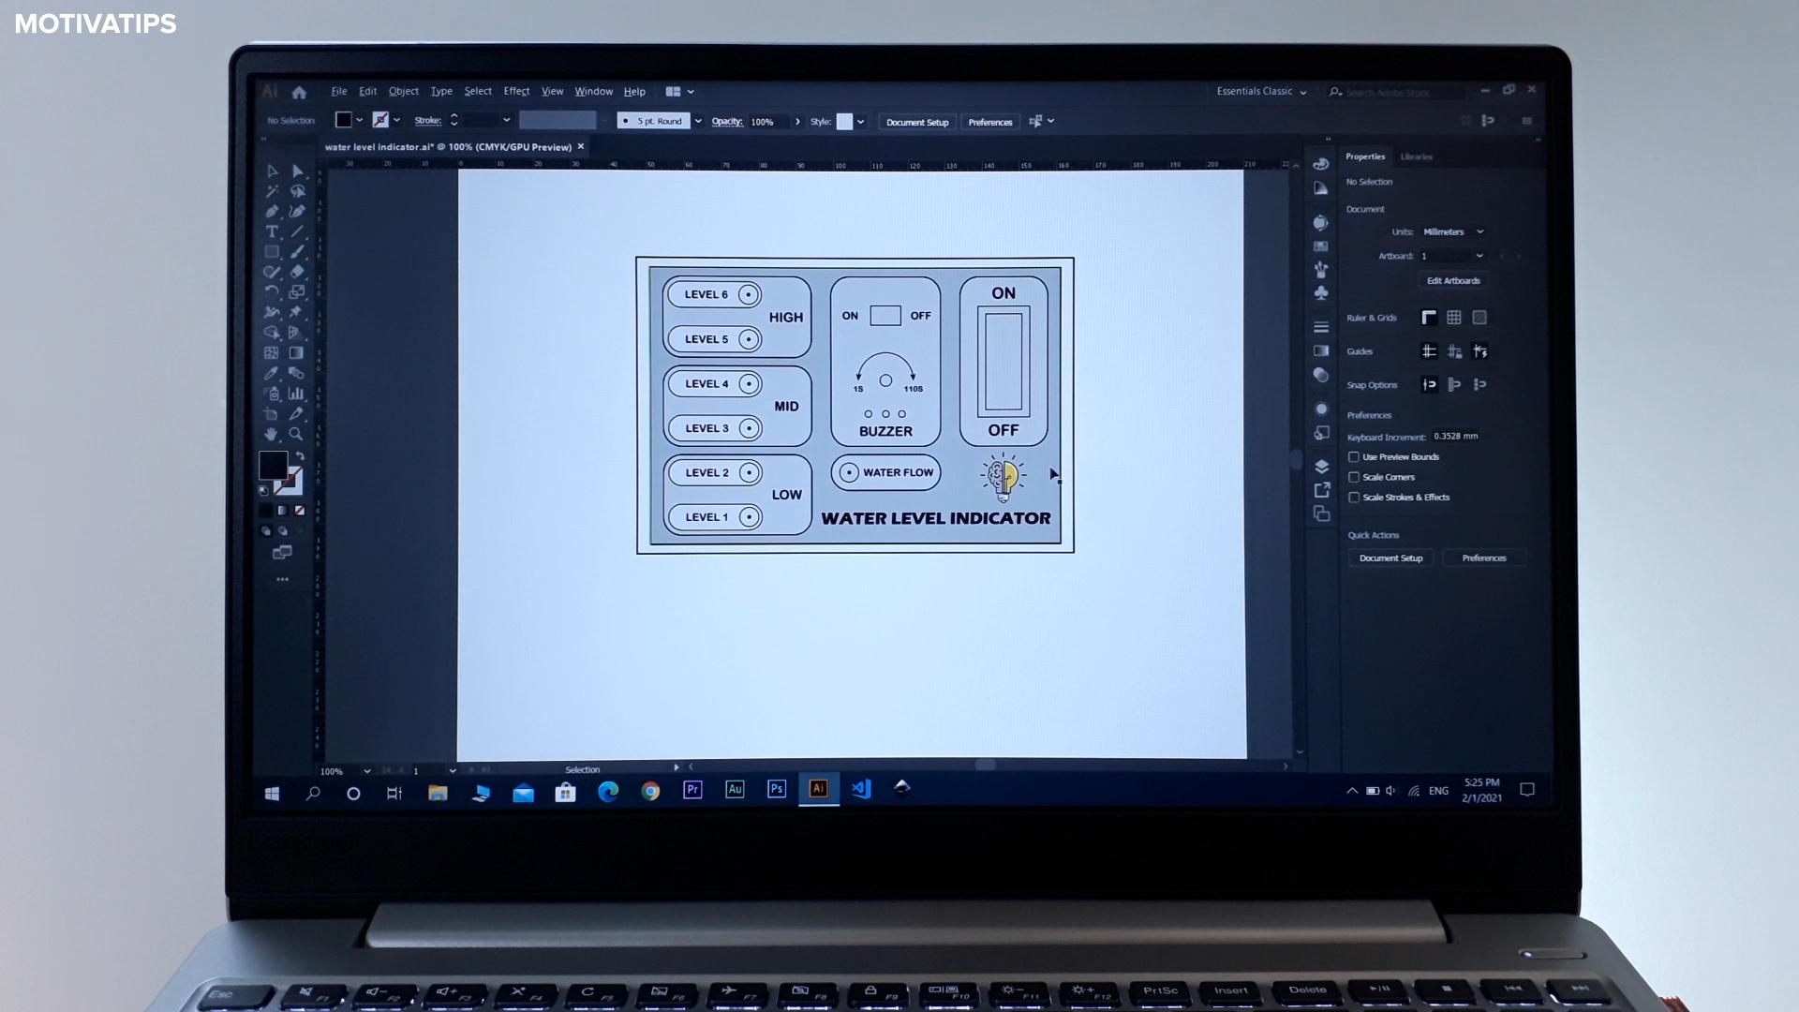Activate the Zoom tool

pos(296,434)
